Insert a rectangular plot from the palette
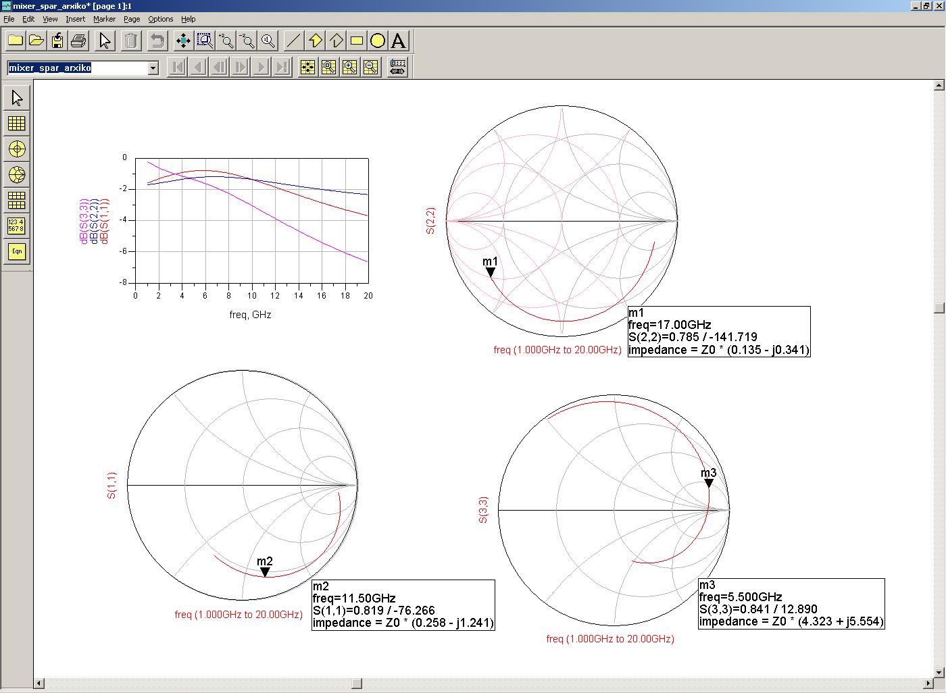Viewport: 946px width, 693px height. 17,124
